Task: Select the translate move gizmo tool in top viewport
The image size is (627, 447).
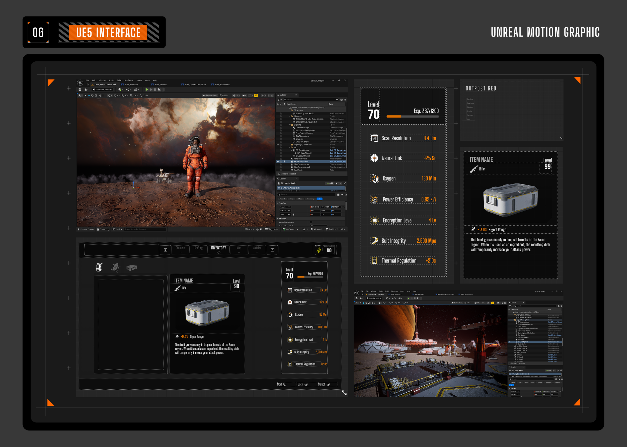Action: pos(89,96)
